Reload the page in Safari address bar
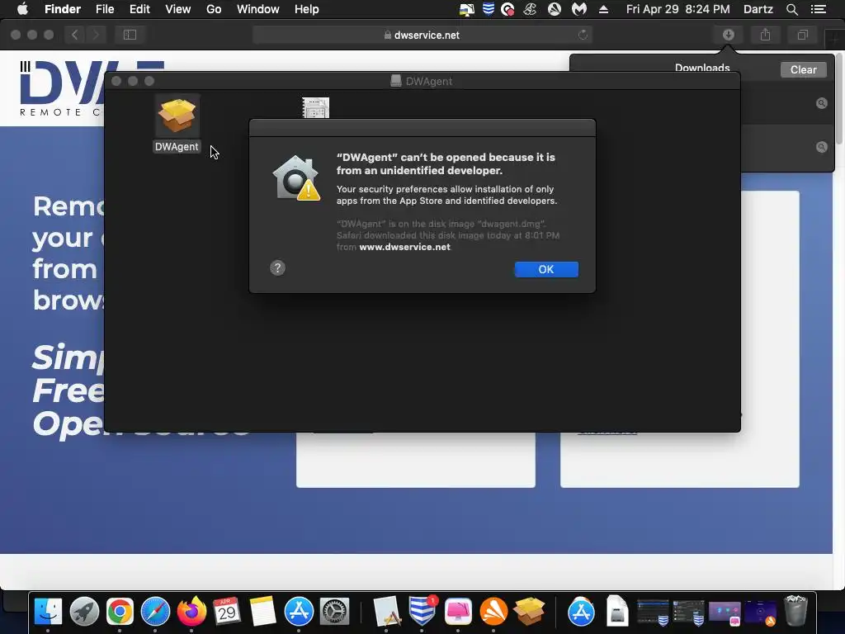The image size is (845, 634). [583, 35]
